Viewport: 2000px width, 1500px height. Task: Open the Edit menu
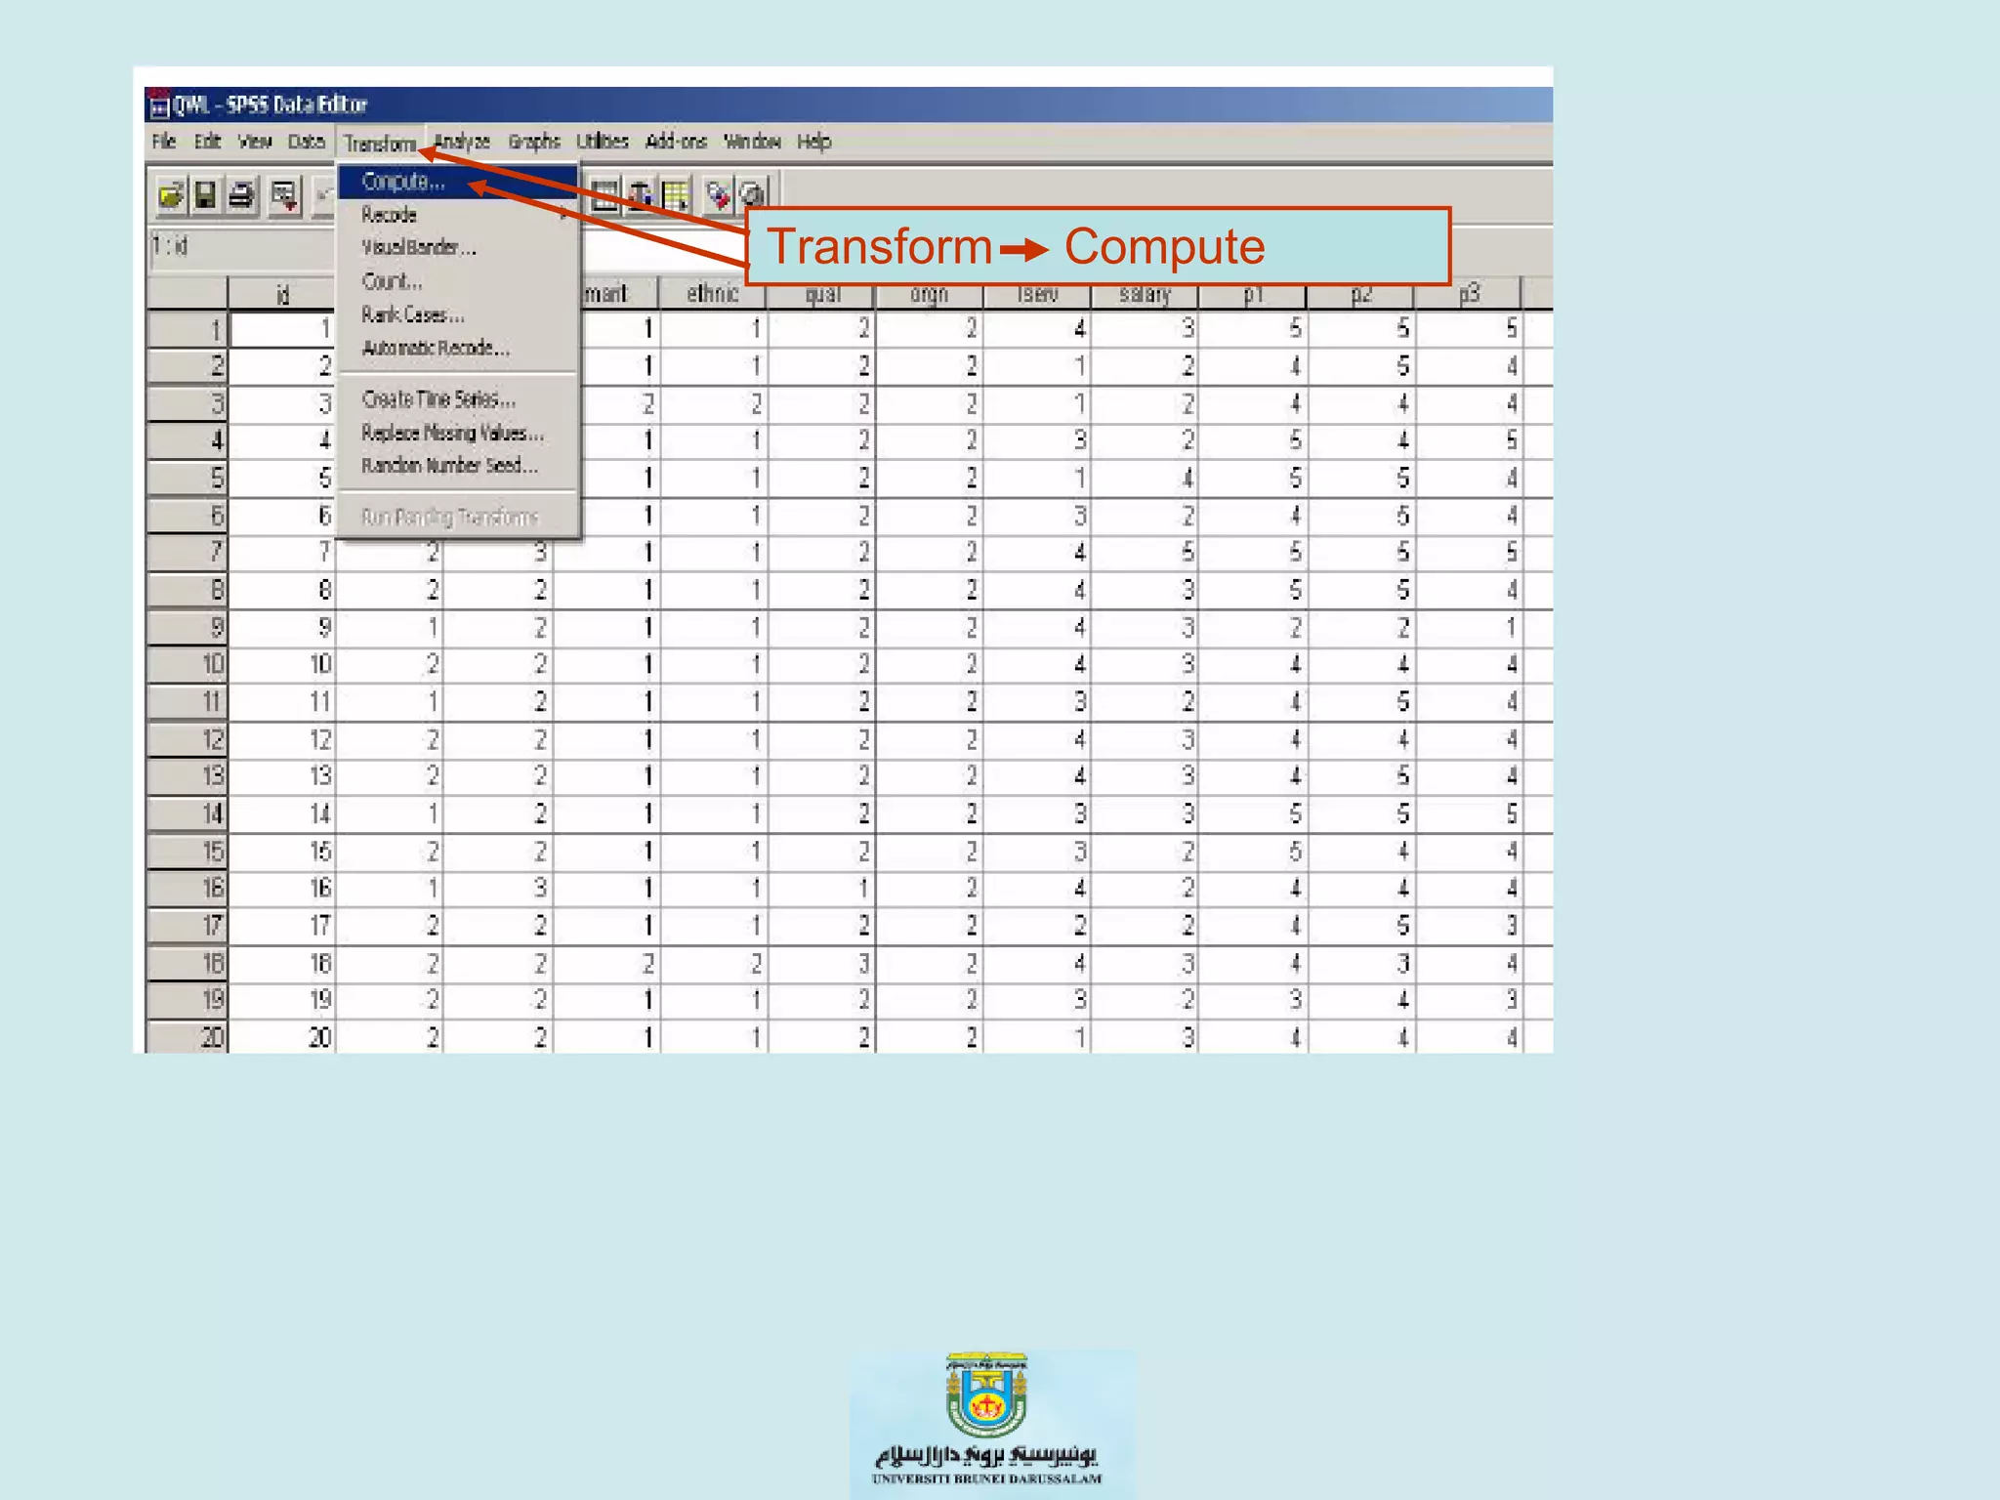coord(207,142)
